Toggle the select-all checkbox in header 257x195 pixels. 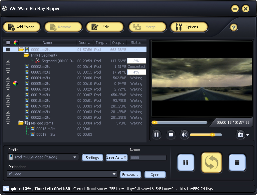(8, 43)
